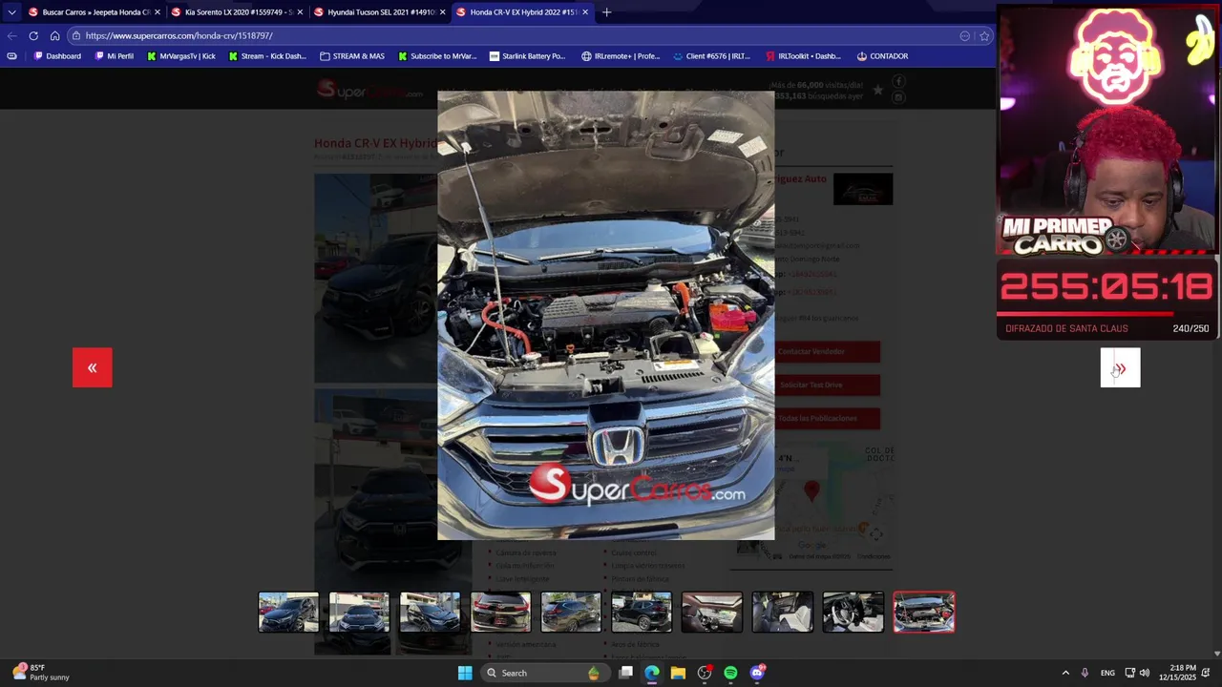Select the steering wheel thumbnail
This screenshot has height=687, width=1222.
click(853, 613)
